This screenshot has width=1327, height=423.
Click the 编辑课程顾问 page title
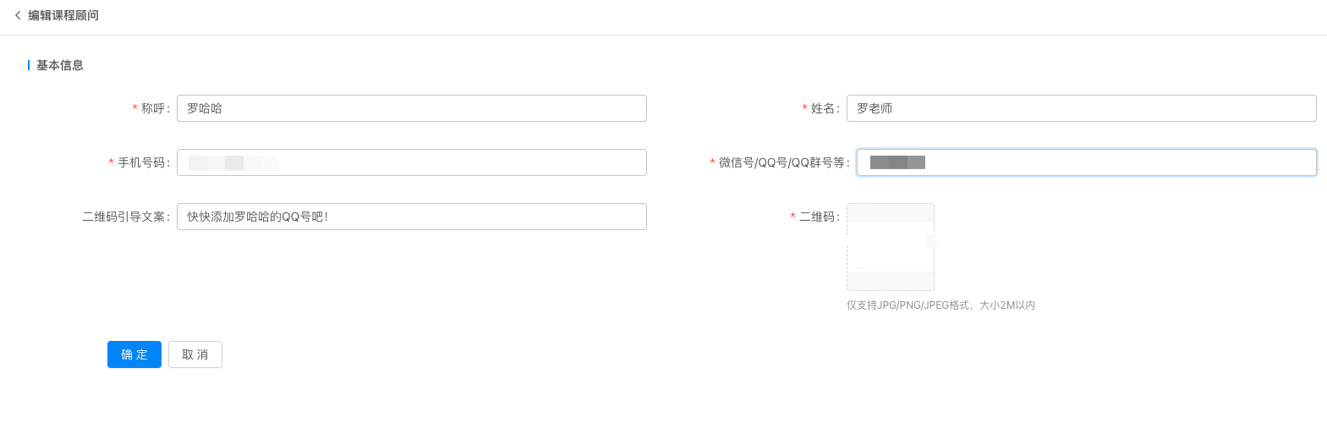coord(63,15)
